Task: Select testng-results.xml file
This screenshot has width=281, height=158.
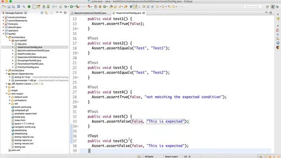Action: [24, 144]
